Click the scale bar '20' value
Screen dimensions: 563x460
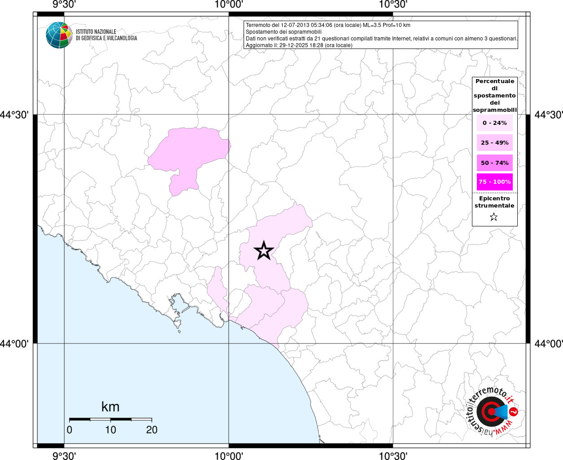click(152, 429)
